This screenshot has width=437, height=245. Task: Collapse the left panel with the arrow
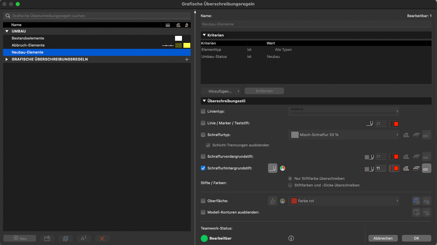pos(195,12)
